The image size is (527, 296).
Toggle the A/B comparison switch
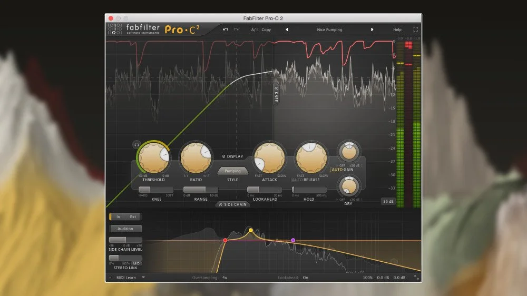(254, 29)
